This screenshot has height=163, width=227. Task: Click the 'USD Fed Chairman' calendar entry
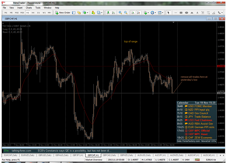[200, 120]
